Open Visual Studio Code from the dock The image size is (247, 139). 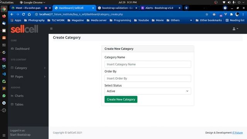point(4,74)
